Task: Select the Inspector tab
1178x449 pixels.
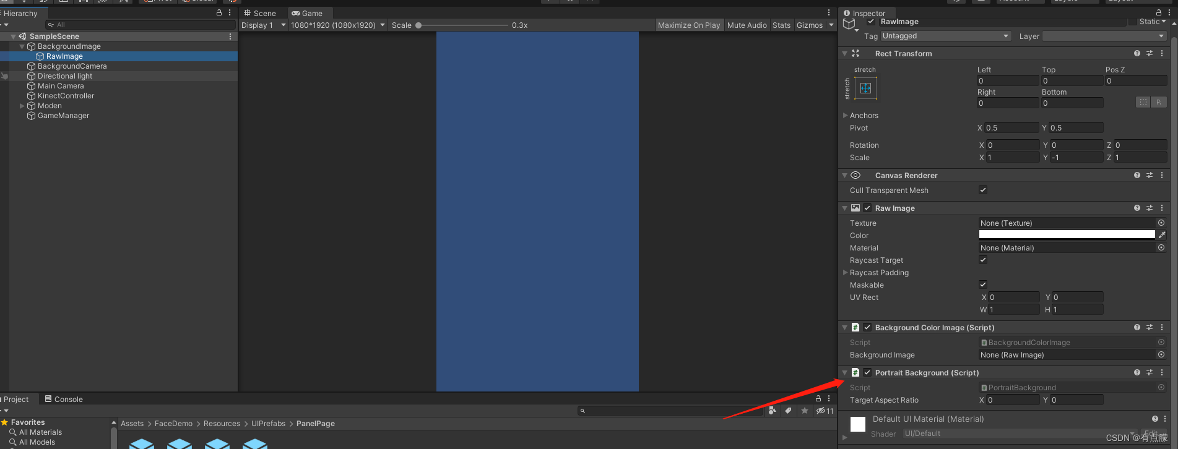Action: tap(865, 13)
